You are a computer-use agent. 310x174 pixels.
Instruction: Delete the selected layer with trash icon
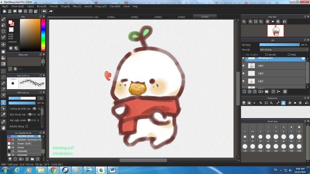285,92
